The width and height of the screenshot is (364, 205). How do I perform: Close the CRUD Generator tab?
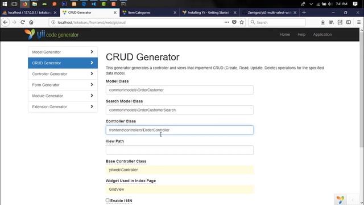[x=115, y=13]
